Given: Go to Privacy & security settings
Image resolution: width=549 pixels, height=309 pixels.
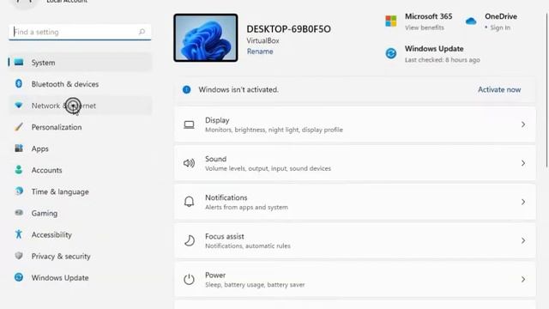Looking at the screenshot, I should (80, 256).
